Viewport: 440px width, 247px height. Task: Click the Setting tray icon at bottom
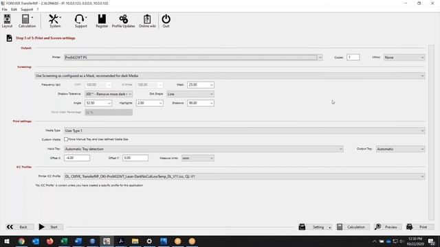[302, 227]
